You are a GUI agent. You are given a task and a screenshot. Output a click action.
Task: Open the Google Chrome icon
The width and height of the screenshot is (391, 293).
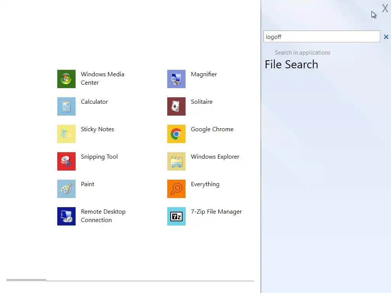(176, 134)
